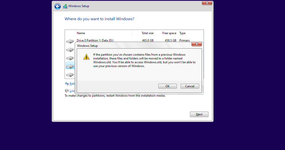Close the warning dialog with its X
Screen dimensions: 285x150
tap(197, 44)
